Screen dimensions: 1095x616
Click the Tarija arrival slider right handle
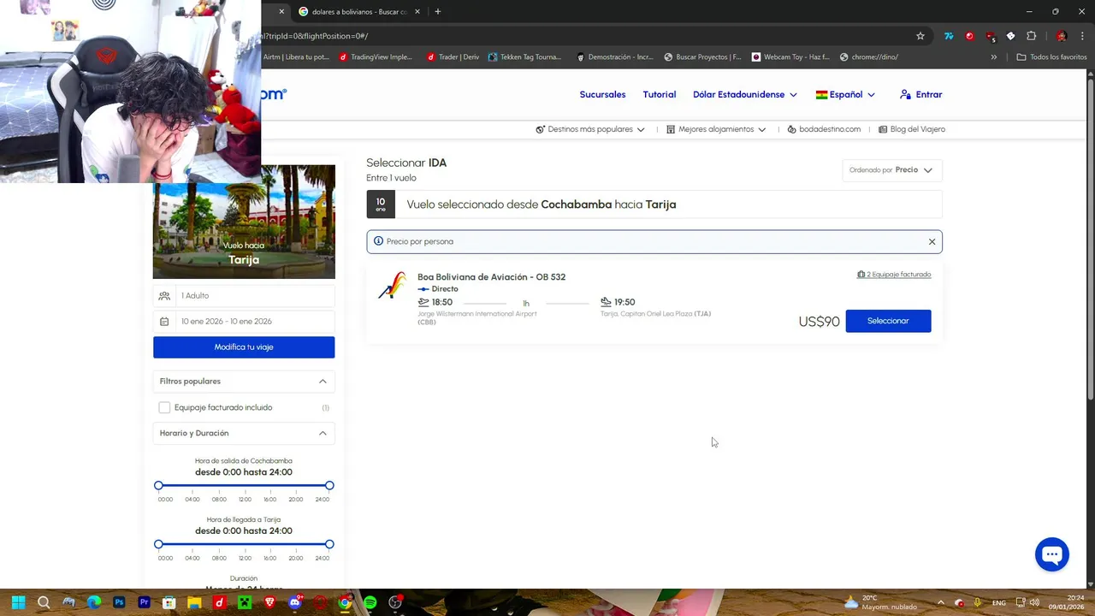(329, 544)
